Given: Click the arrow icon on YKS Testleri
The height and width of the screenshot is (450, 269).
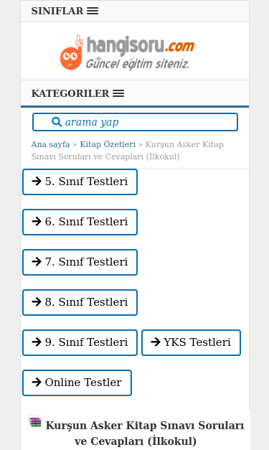Looking at the screenshot, I should 156,342.
